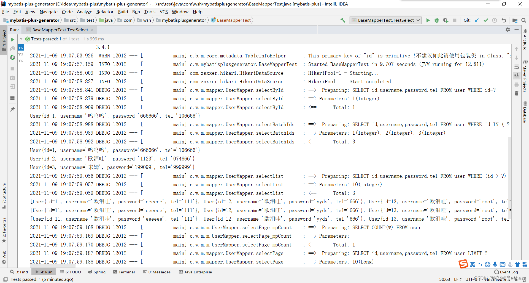Open the Event Log

(506, 272)
